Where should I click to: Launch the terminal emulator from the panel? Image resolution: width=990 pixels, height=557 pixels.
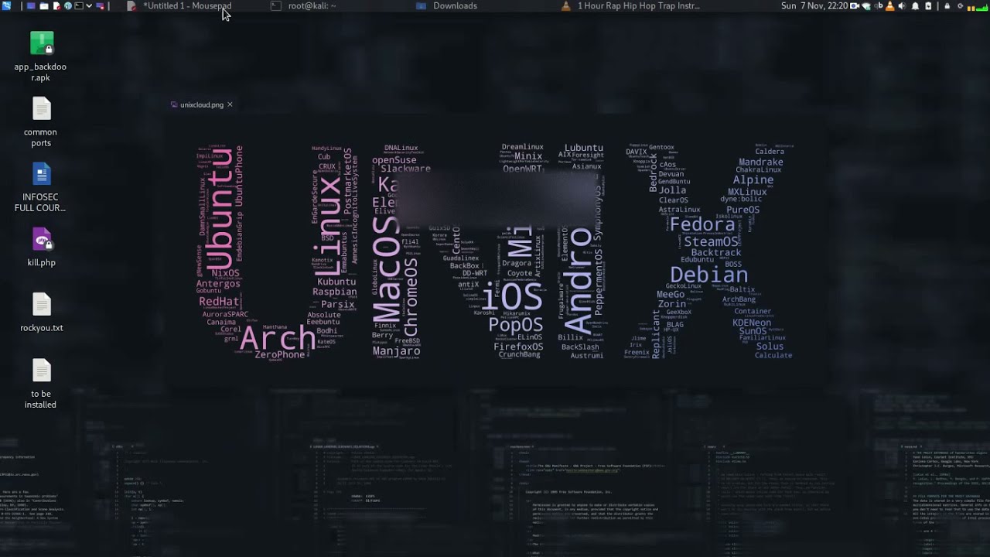tap(79, 5)
